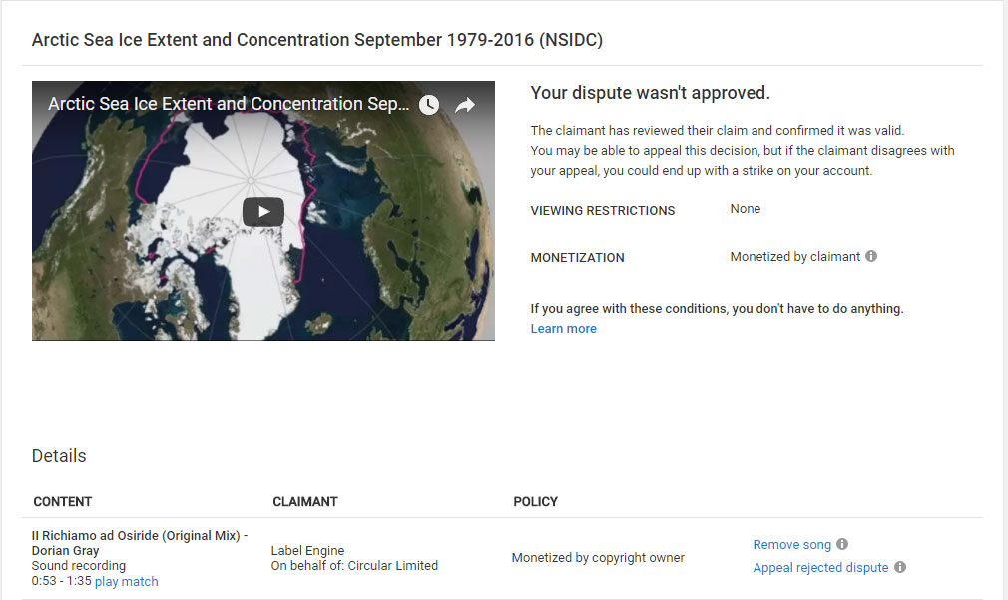Click the video title inside the player
The image size is (1008, 600).
point(229,104)
